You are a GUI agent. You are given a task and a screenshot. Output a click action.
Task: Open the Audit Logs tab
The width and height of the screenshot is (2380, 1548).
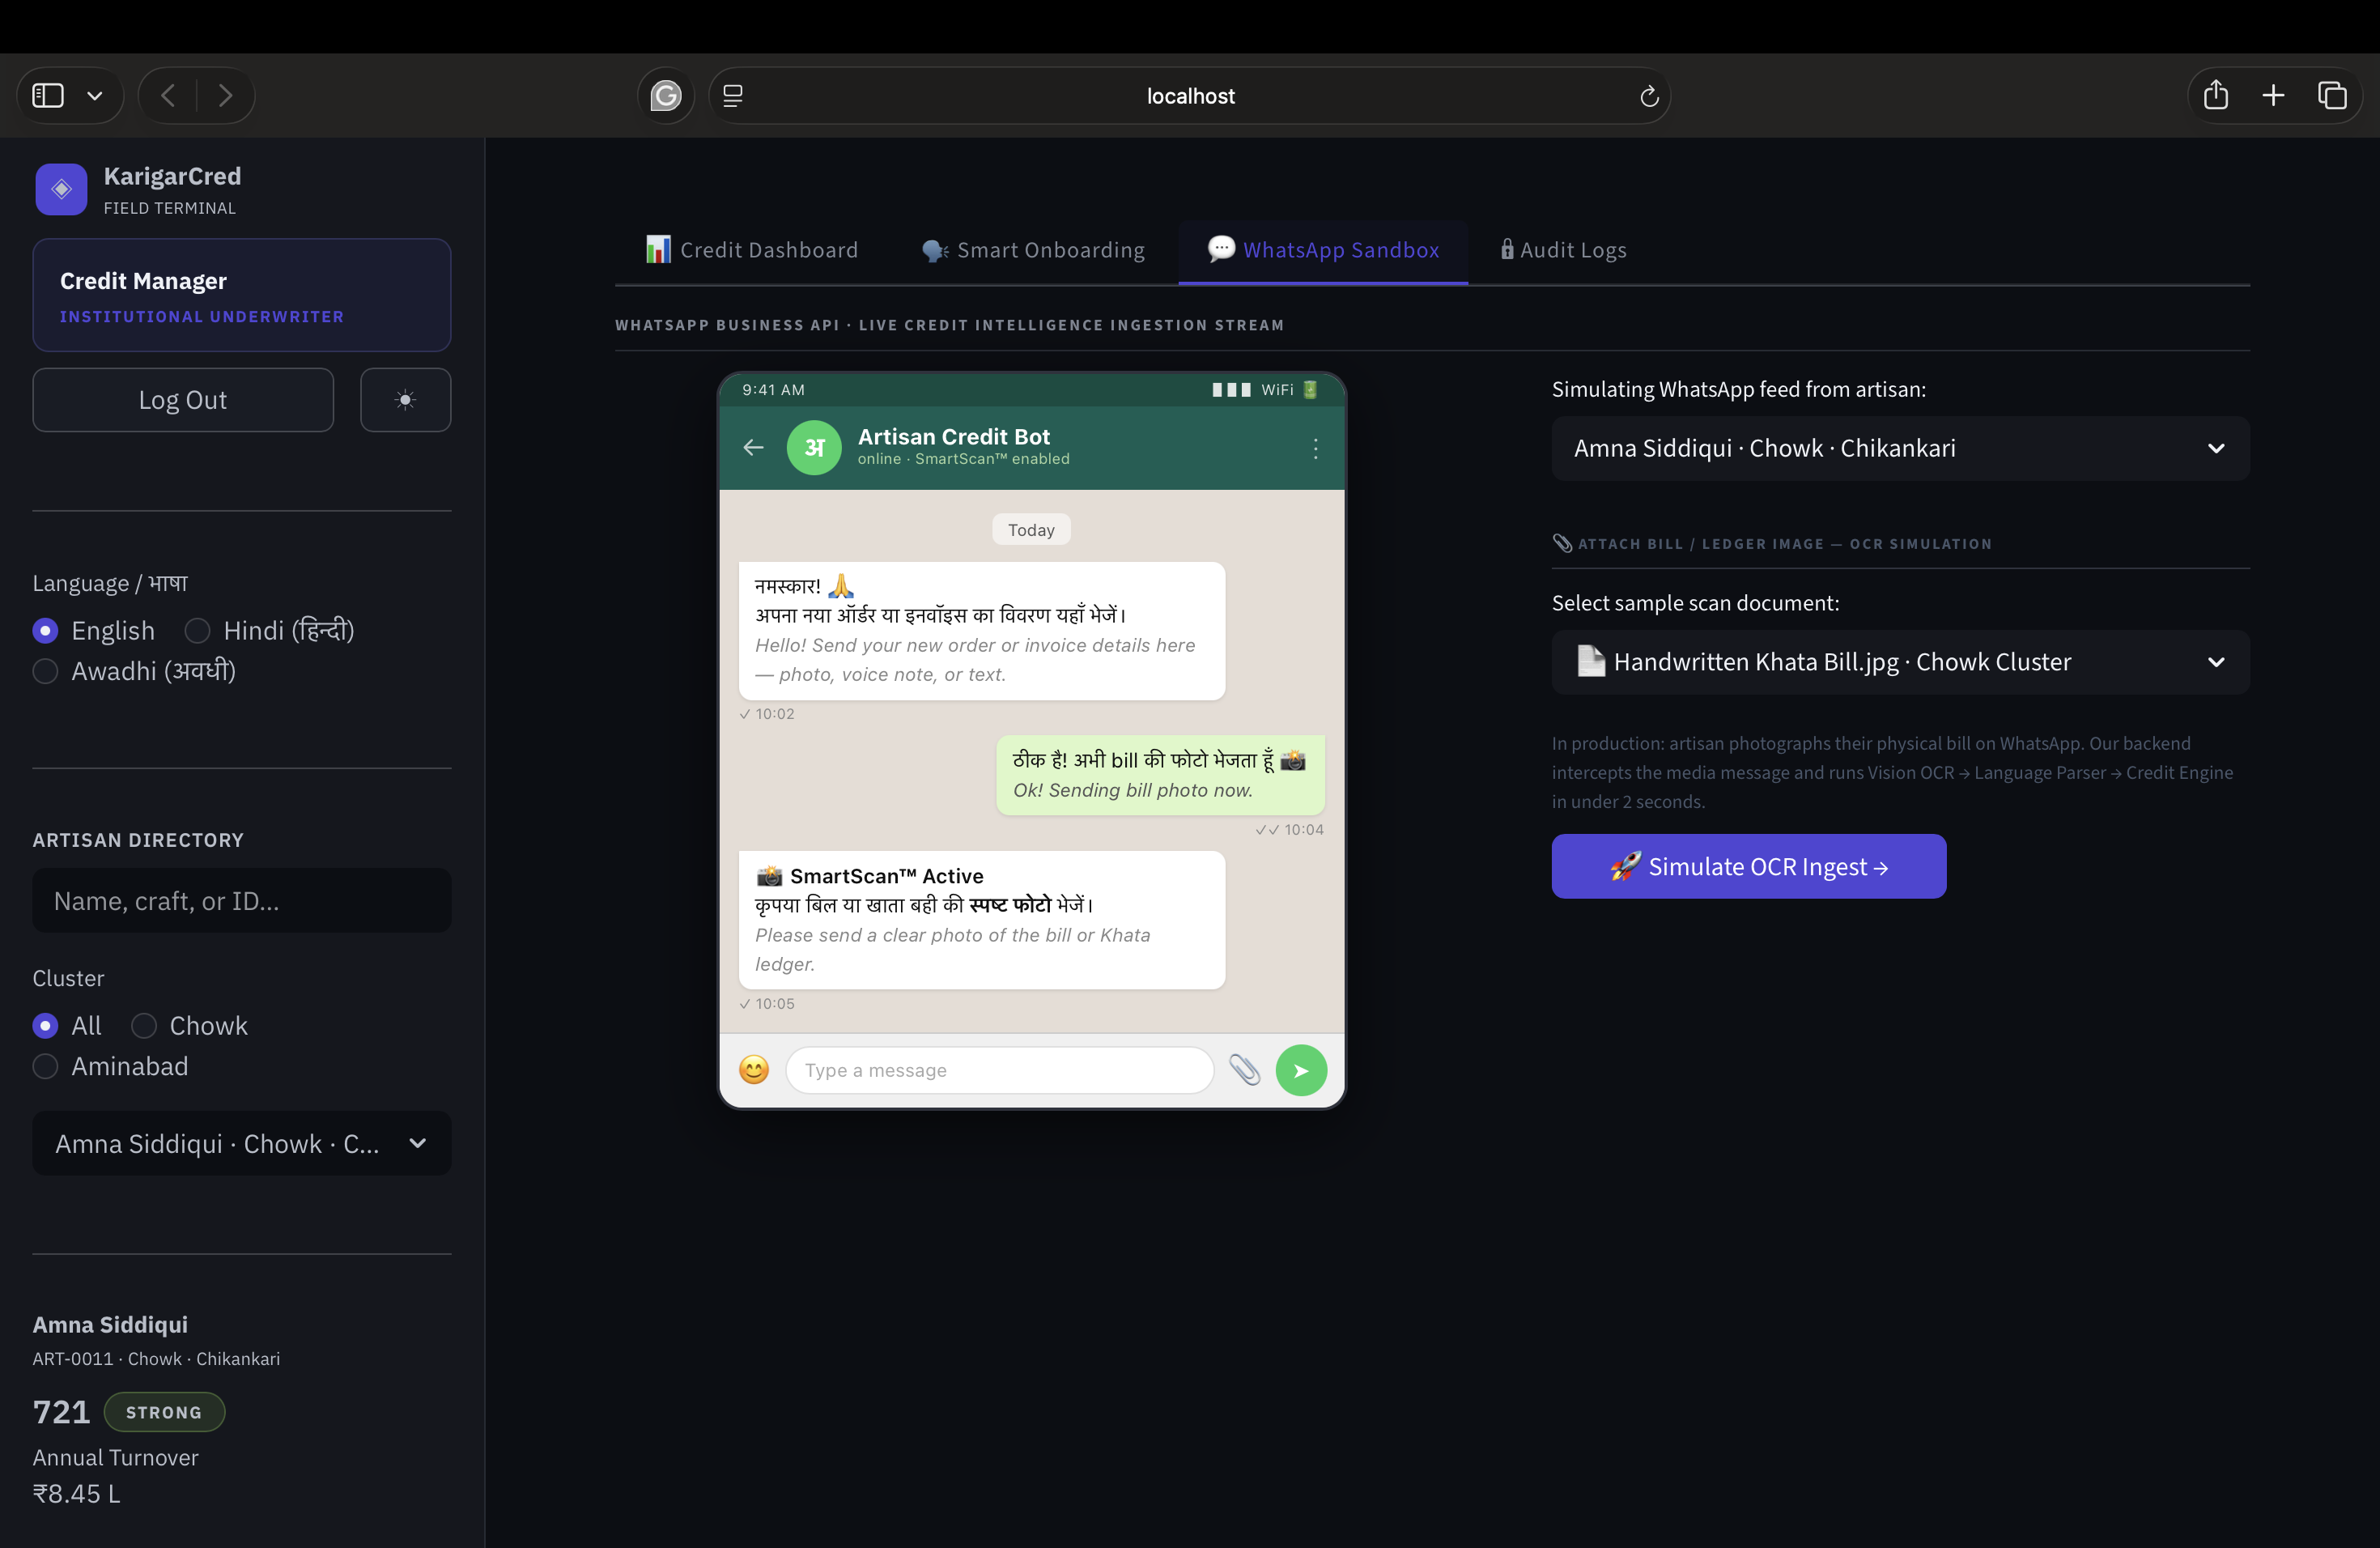tap(1564, 250)
